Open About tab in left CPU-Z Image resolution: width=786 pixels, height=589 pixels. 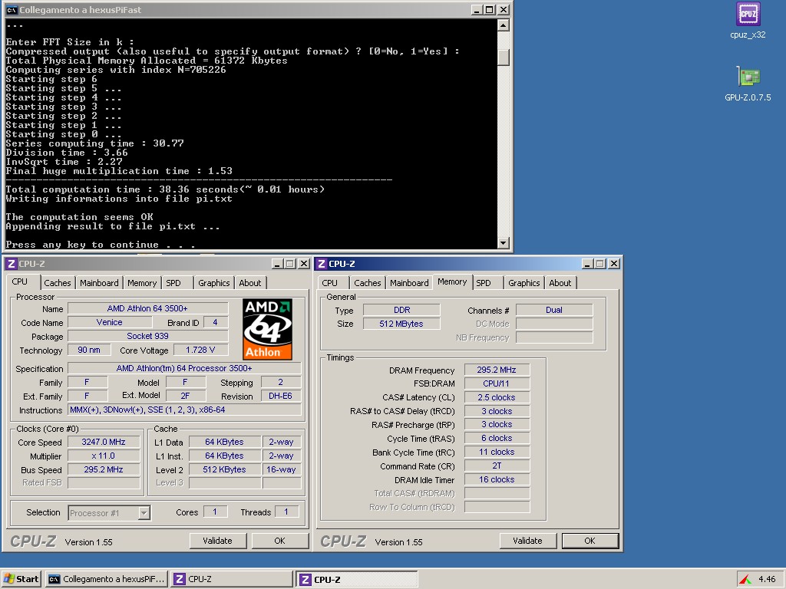pyautogui.click(x=249, y=283)
